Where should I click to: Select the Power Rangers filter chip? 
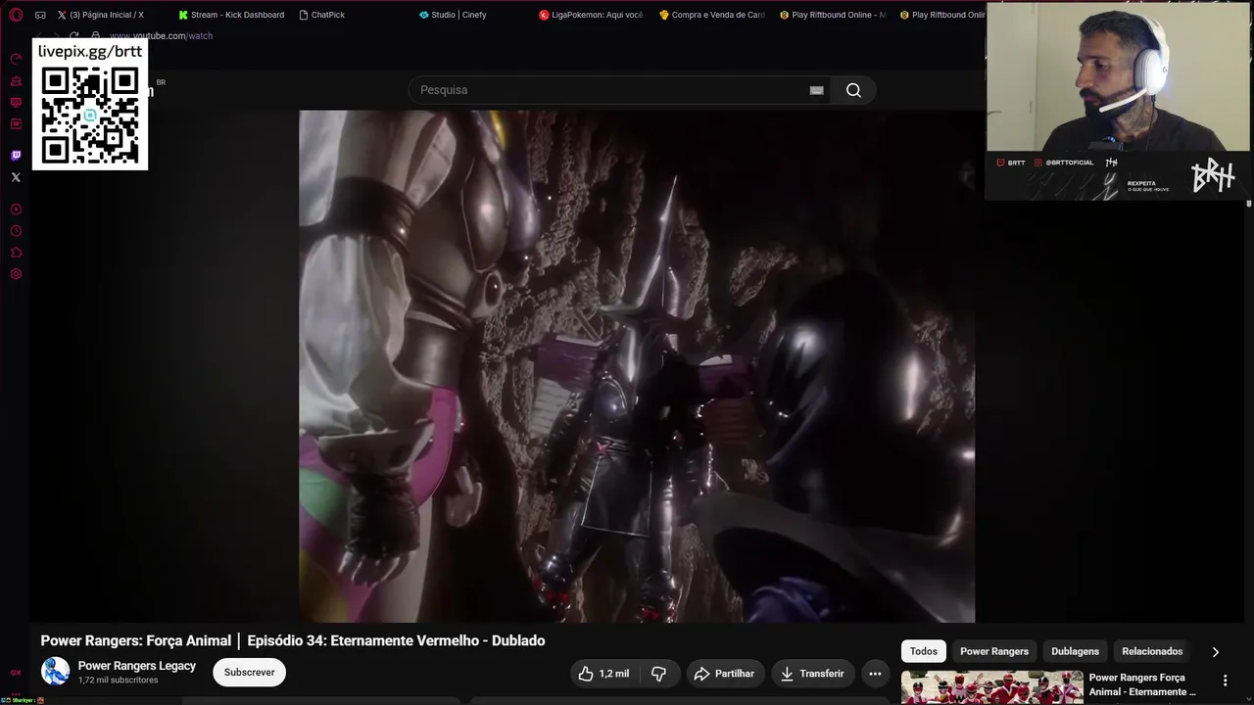pos(994,651)
